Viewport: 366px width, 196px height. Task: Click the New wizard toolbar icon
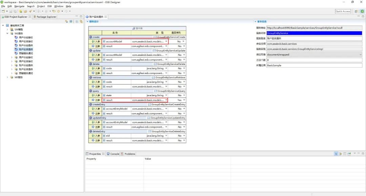3,11
